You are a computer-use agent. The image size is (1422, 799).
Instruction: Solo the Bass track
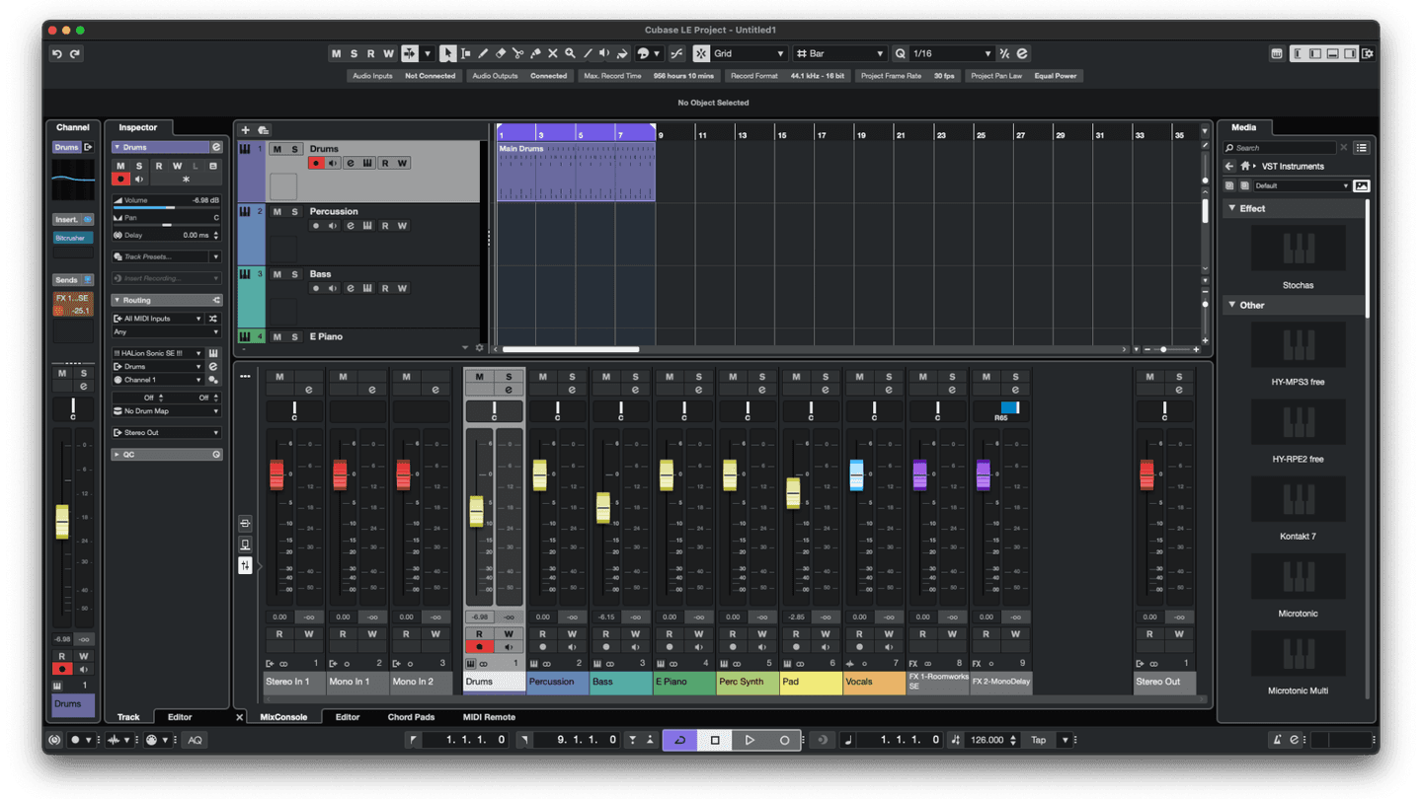click(x=294, y=274)
